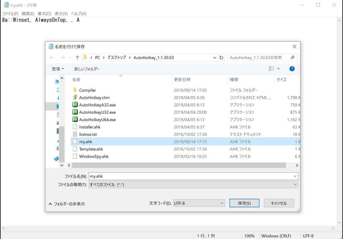Click the change view layout icon
The height and width of the screenshot is (239, 343).
click(x=272, y=69)
